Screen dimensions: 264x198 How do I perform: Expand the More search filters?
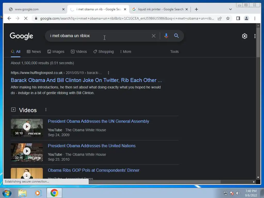click(x=126, y=52)
